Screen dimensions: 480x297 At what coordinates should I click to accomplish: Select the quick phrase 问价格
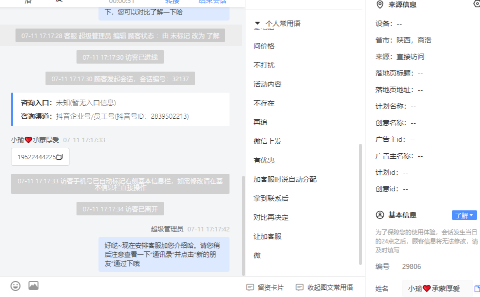(x=264, y=46)
